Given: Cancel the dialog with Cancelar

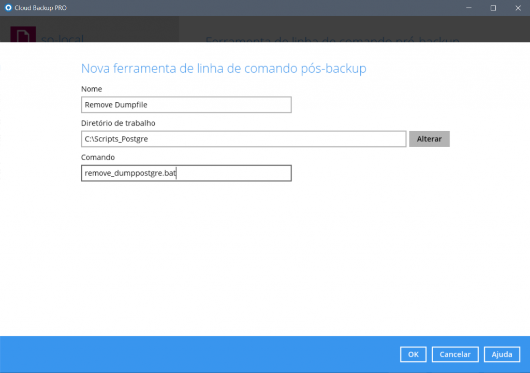Looking at the screenshot, I should tap(455, 354).
